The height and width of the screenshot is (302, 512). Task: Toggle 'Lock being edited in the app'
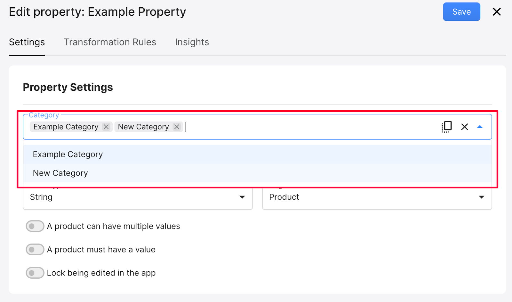pyautogui.click(x=35, y=273)
